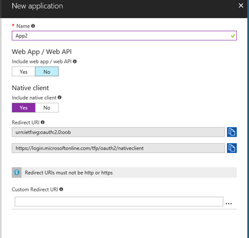The height and width of the screenshot is (238, 249).
Task: Click into the Name field containing App2
Action: tap(124, 35)
